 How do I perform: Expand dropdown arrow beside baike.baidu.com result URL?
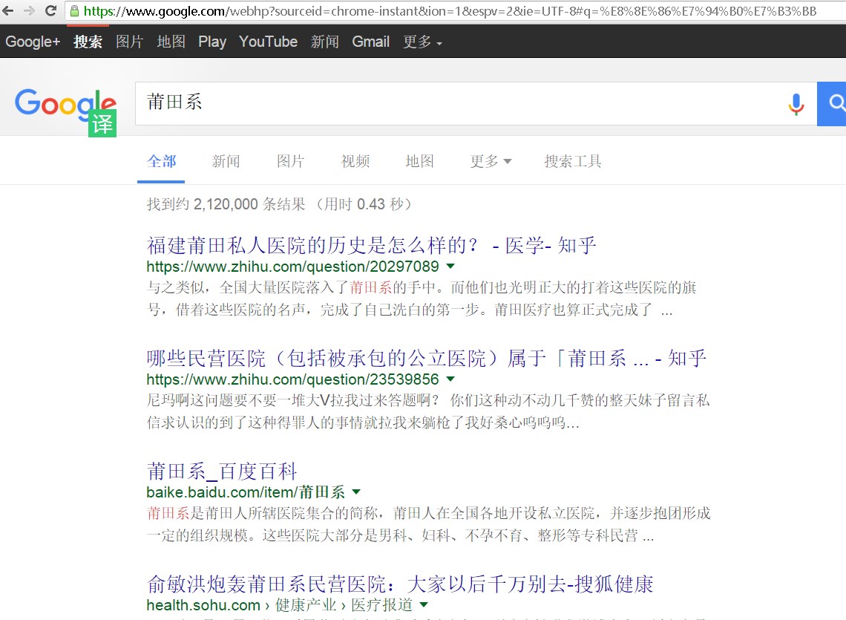click(x=356, y=492)
